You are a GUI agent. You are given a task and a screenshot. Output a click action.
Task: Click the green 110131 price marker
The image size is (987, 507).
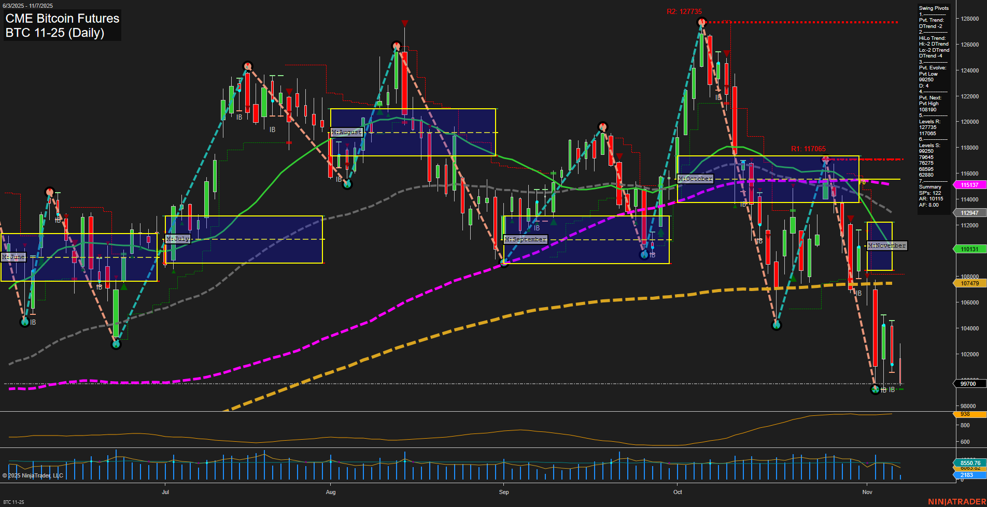pos(969,249)
